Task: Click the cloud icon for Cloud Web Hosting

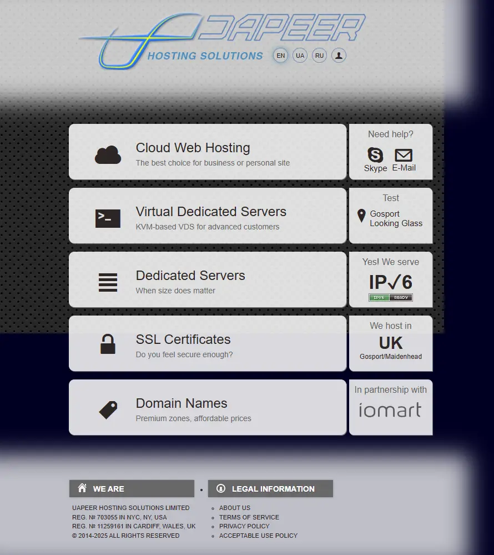Action: click(x=108, y=154)
